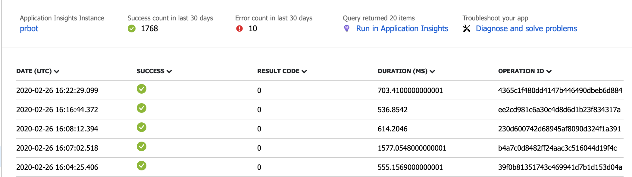The image size is (632, 177).
Task: Open the prbot Application Insights instance
Action: coord(29,28)
